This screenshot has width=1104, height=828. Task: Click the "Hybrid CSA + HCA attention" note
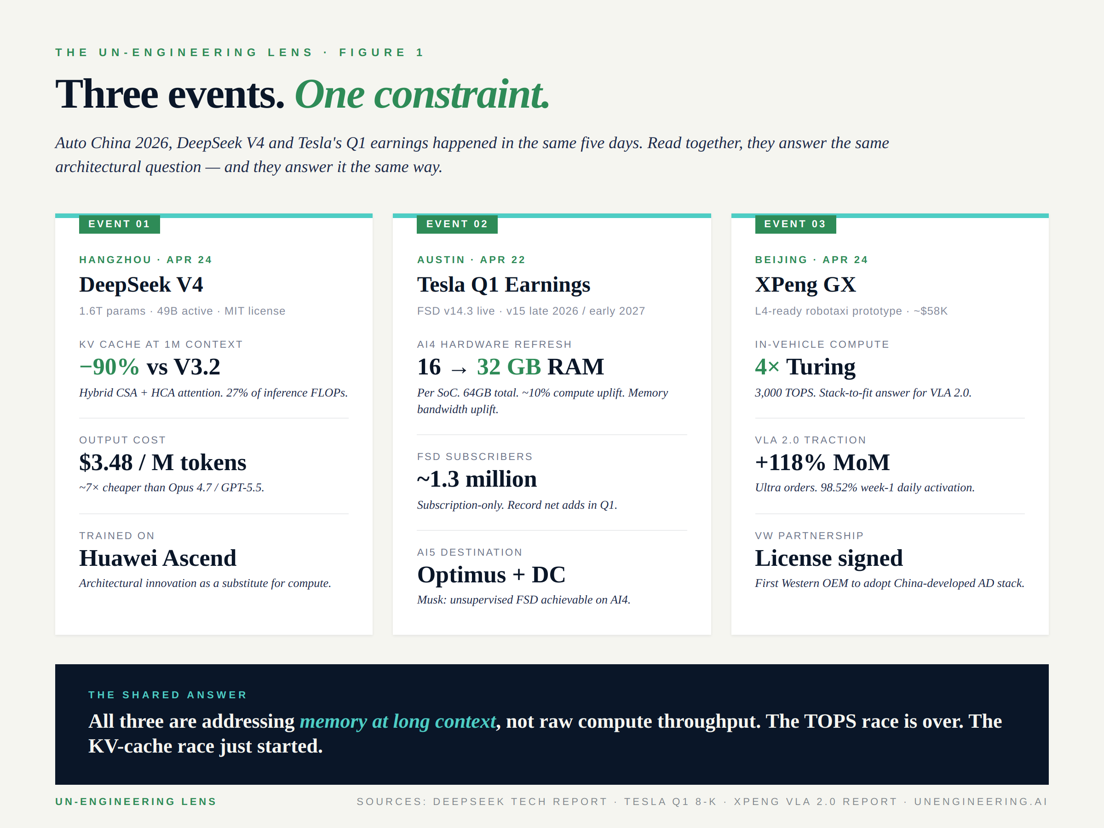pyautogui.click(x=213, y=393)
